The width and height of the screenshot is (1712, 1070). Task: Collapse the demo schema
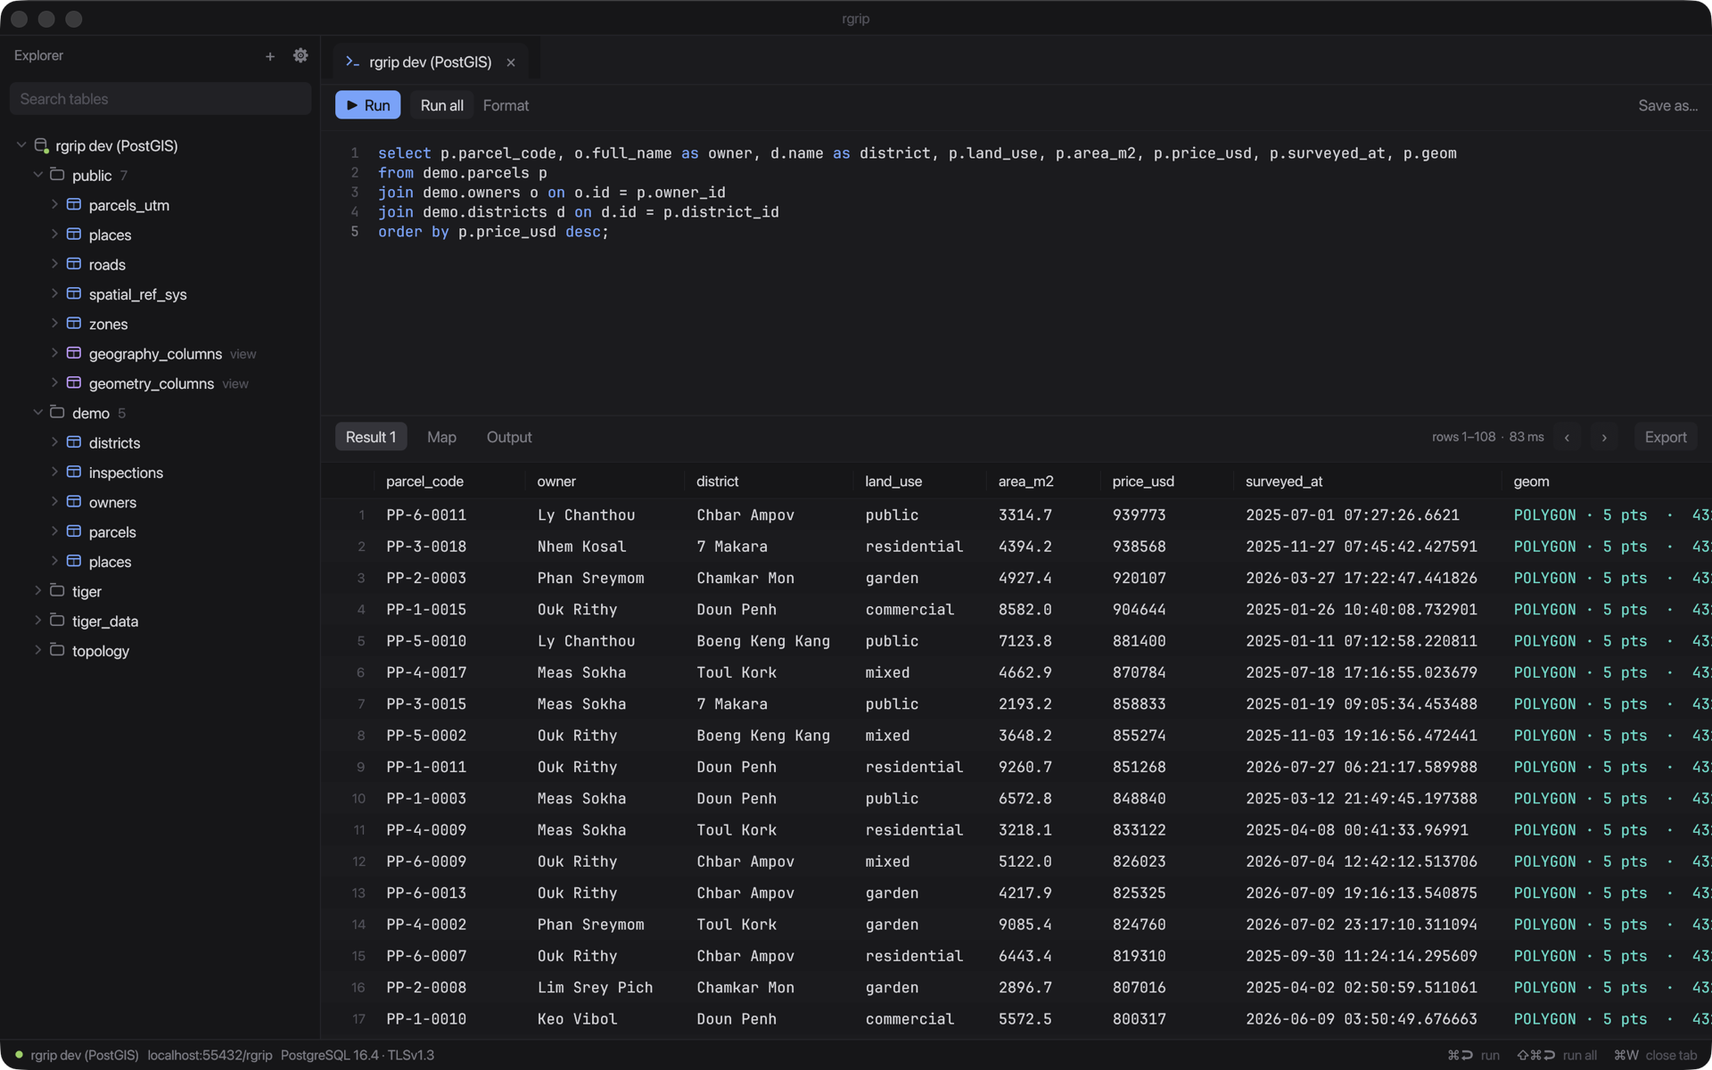coord(37,413)
